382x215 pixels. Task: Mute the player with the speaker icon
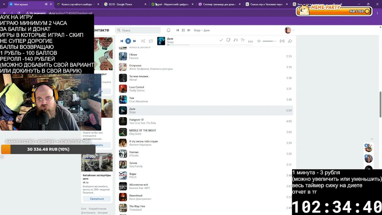[259, 41]
